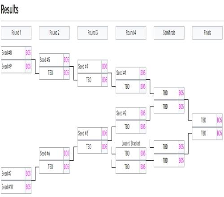Switch to the Semifinals header

click(169, 33)
